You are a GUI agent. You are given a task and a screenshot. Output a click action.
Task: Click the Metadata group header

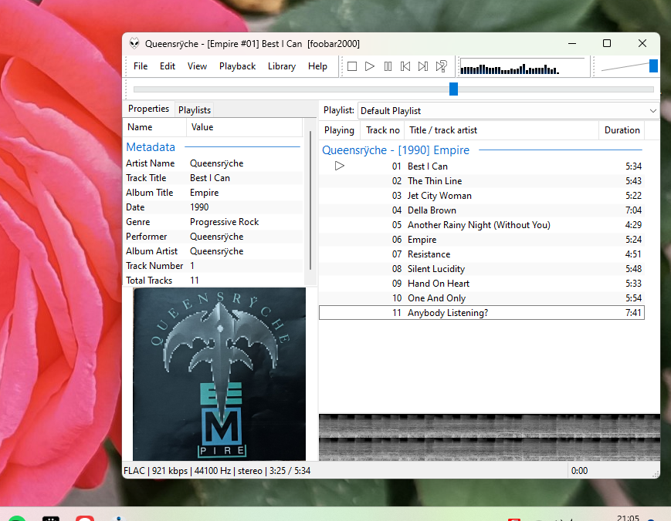click(x=151, y=147)
